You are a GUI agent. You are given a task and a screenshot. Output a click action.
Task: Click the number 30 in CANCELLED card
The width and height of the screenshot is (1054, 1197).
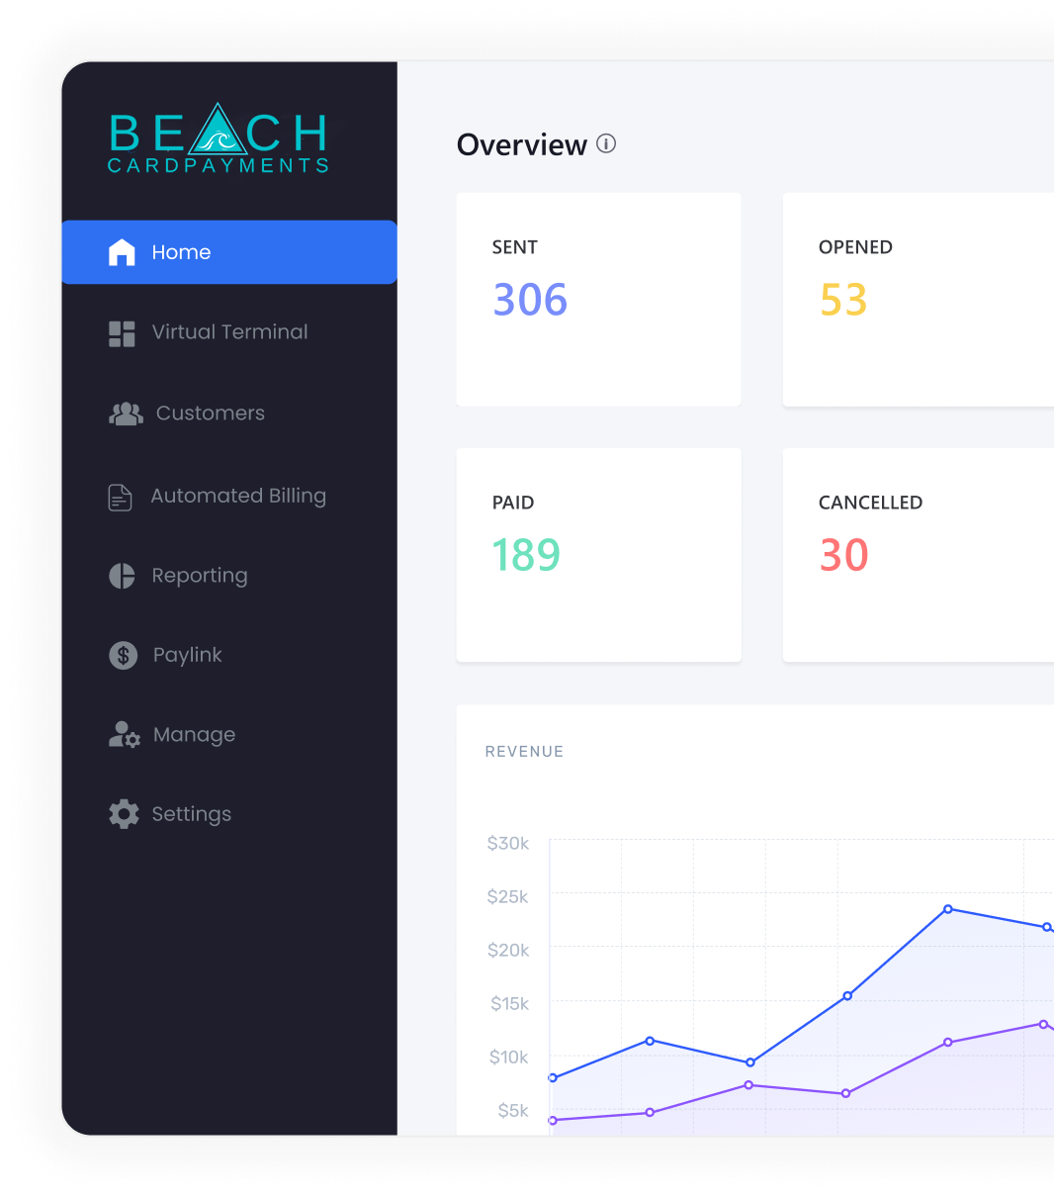tap(844, 555)
